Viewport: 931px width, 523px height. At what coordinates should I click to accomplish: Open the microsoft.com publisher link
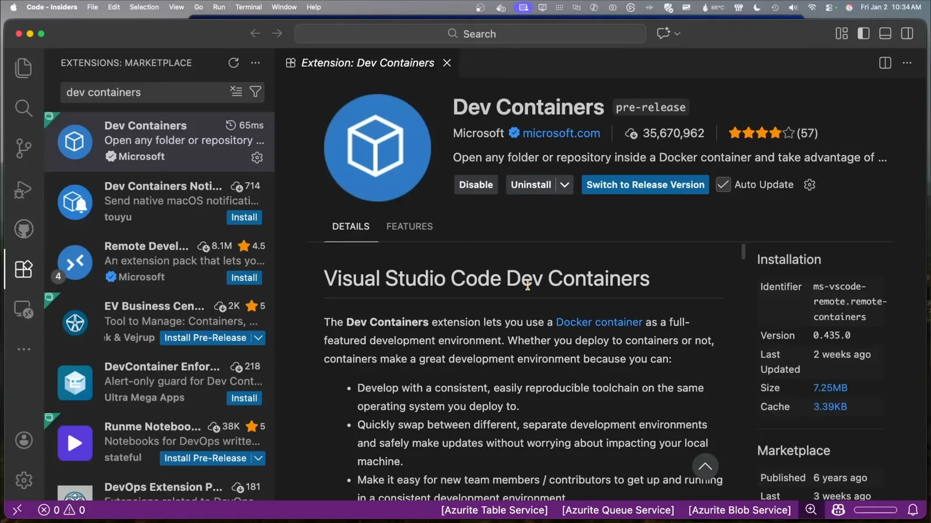pos(561,133)
